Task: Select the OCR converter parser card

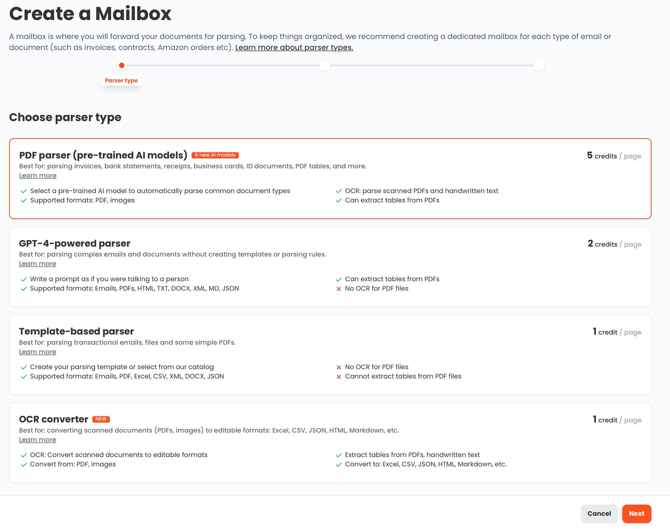Action: (330, 442)
